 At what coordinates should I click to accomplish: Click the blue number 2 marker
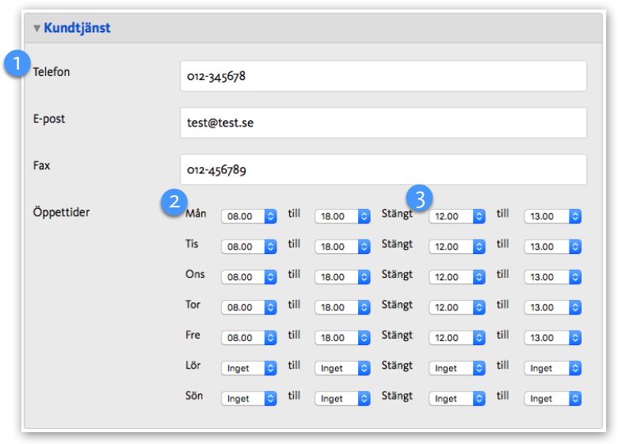(x=174, y=202)
